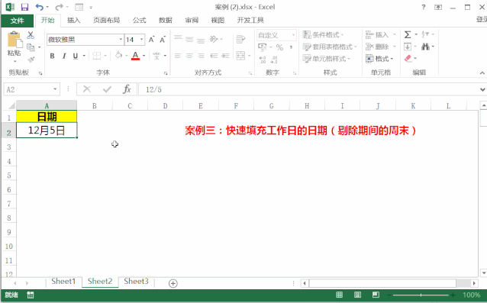Open the 文件 File tab
The height and width of the screenshot is (303, 487).
point(17,21)
